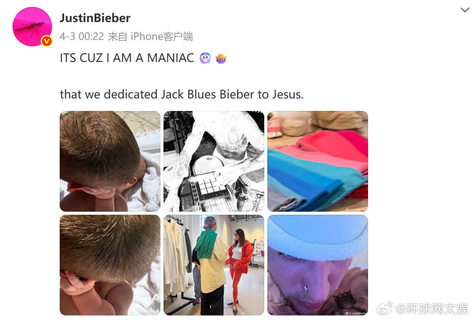Click the 来自 iPhone客户端 source label
Image resolution: width=473 pixels, height=320 pixels.
[x=150, y=36]
